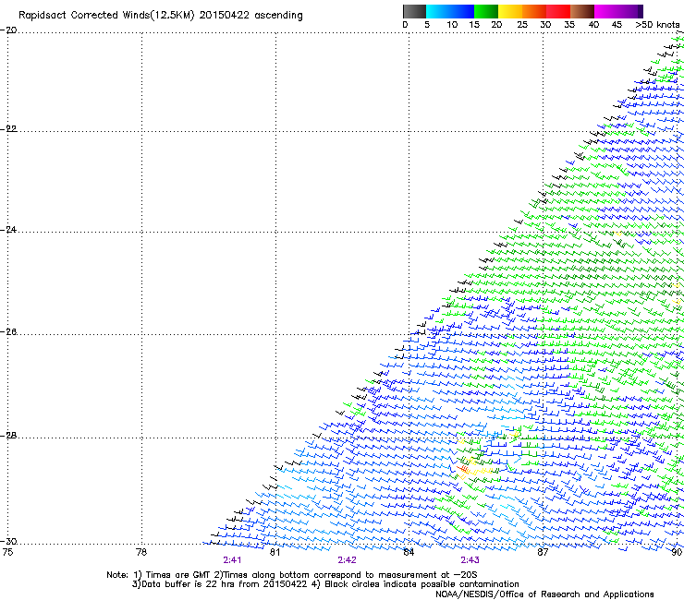
Task: Pick the brown 35-40 knots legend segment
Action: 582,11
